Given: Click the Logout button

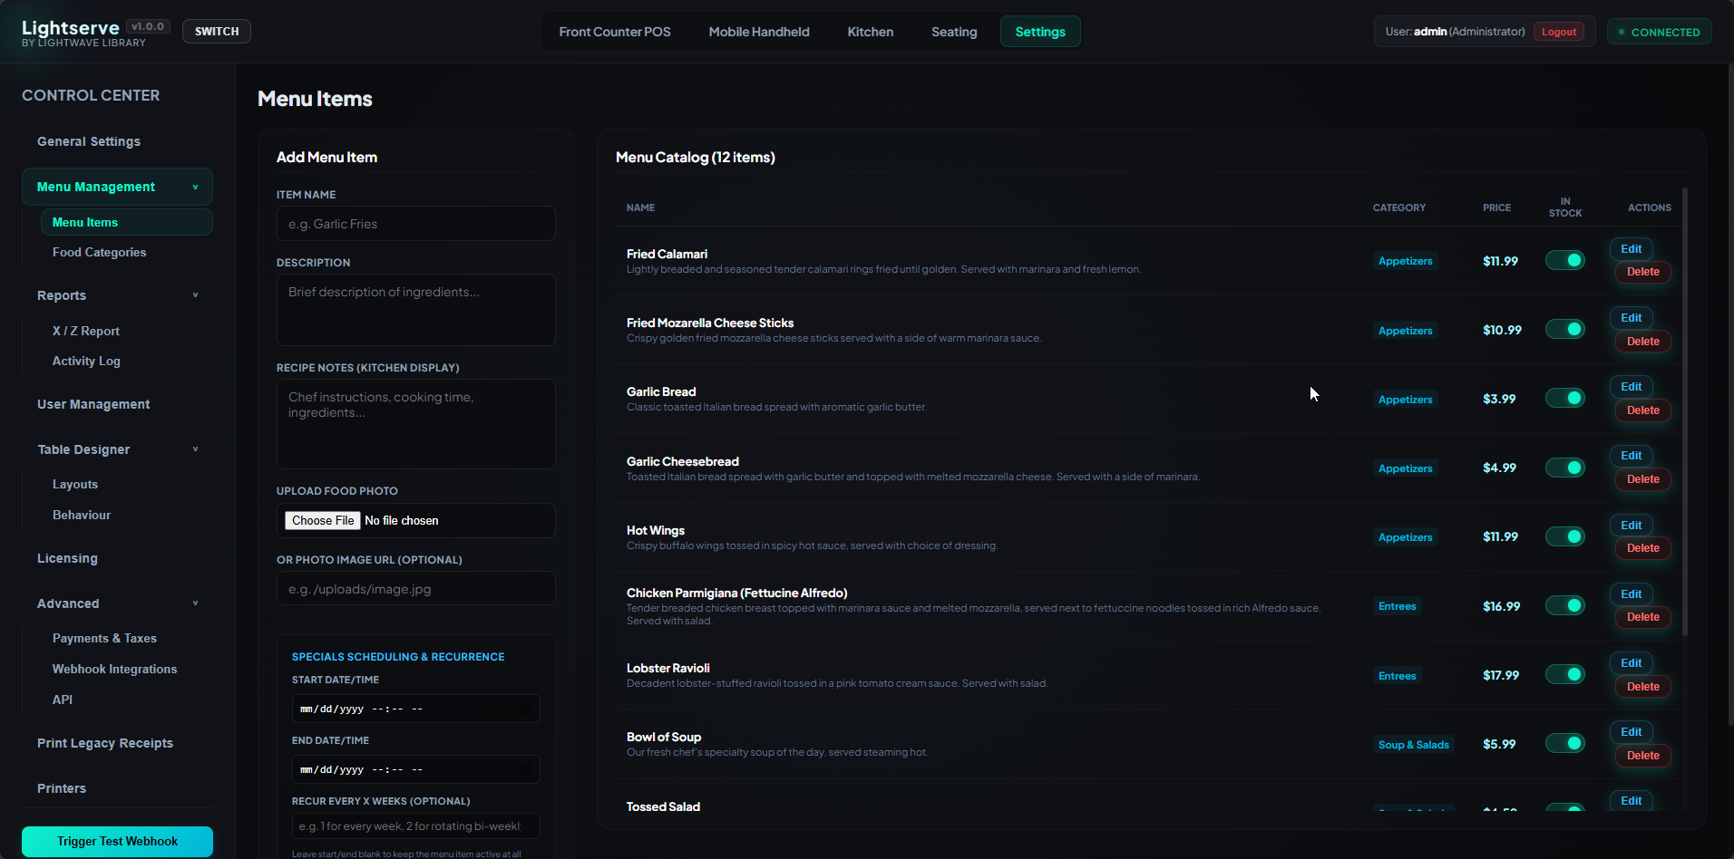Looking at the screenshot, I should (x=1559, y=32).
